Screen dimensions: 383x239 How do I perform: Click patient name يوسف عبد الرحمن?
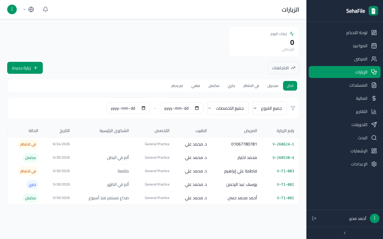(241, 185)
